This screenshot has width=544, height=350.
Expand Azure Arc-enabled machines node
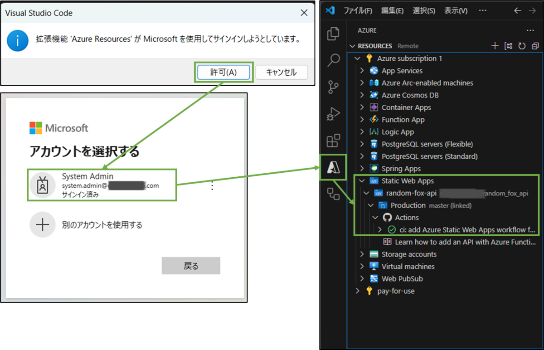pos(362,83)
